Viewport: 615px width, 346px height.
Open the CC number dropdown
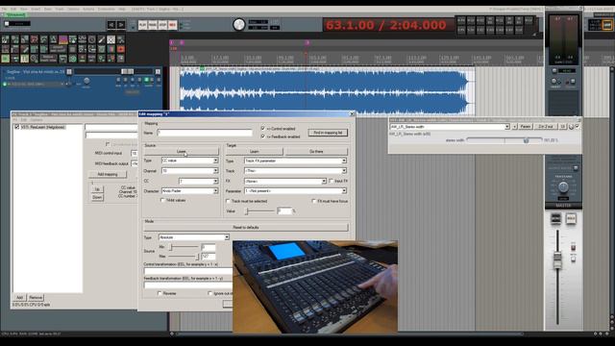point(199,181)
